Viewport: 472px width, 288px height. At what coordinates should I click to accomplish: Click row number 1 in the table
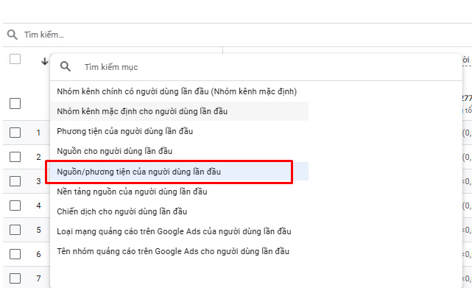point(38,133)
